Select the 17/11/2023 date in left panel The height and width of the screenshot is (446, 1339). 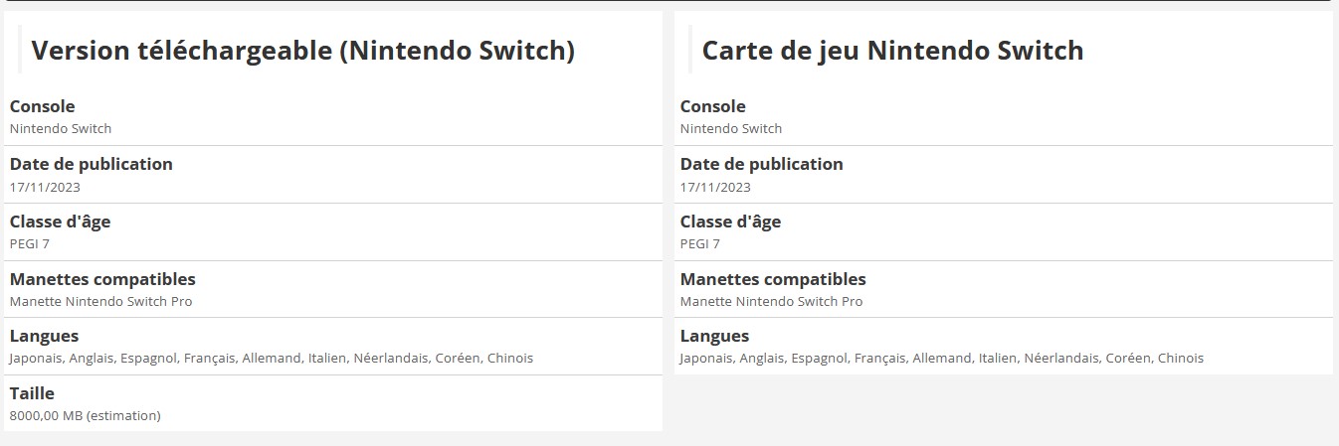point(46,187)
